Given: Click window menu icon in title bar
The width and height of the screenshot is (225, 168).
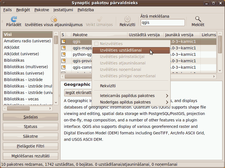Looking at the screenshot, I should [4, 3].
